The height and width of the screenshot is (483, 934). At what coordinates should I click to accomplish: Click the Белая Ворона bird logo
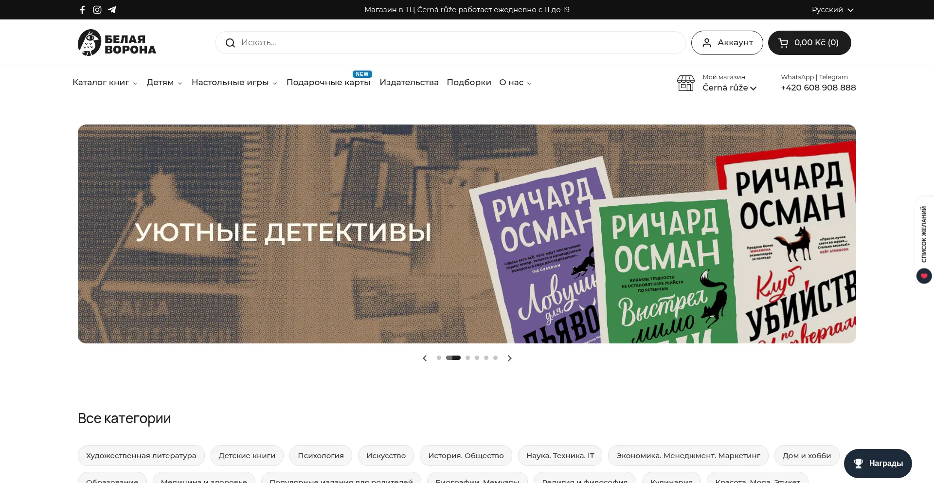click(x=90, y=43)
